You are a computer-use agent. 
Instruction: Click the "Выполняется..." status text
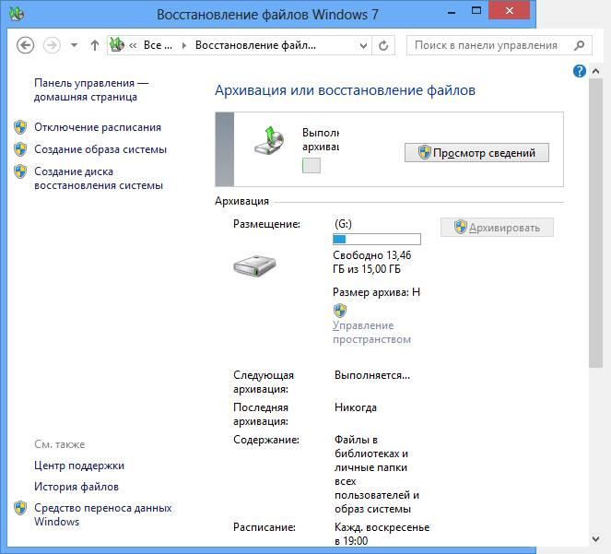(x=372, y=375)
